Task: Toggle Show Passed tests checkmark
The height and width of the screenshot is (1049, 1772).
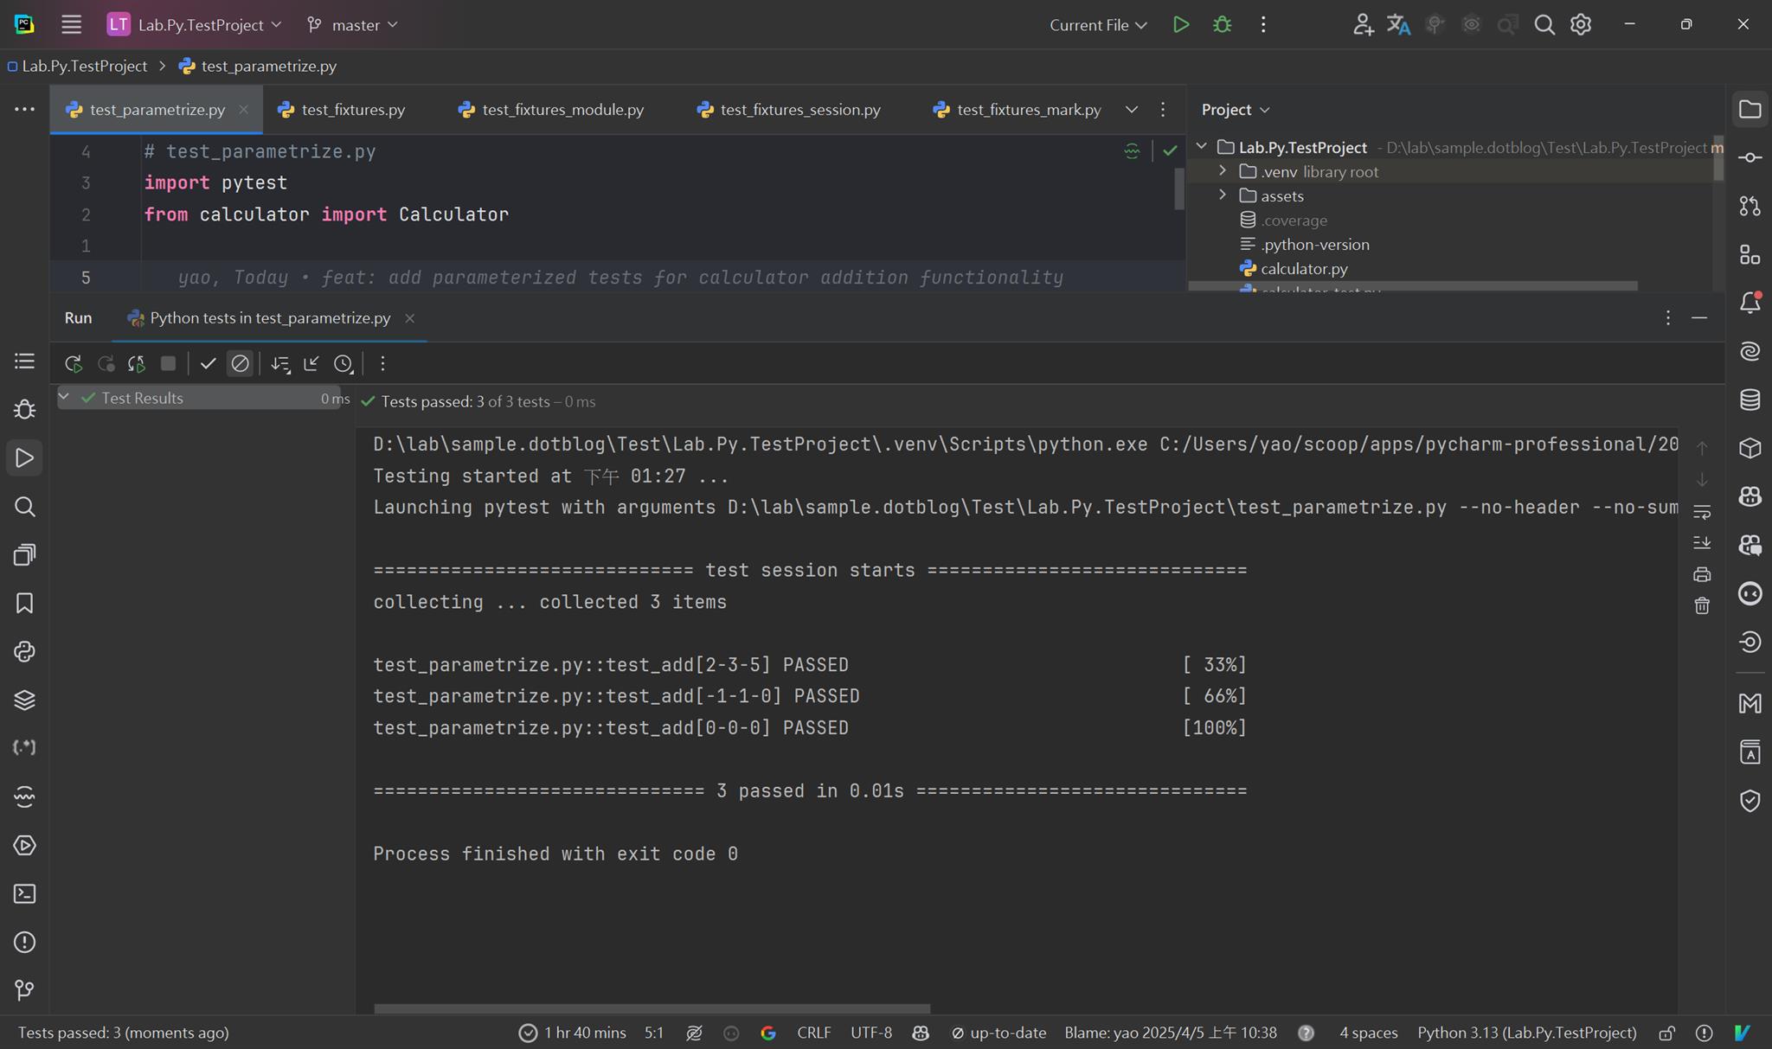Action: [x=208, y=364]
